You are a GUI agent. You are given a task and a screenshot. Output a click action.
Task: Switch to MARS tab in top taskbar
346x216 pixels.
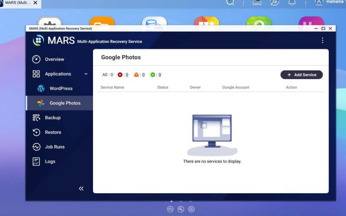[x=18, y=3]
